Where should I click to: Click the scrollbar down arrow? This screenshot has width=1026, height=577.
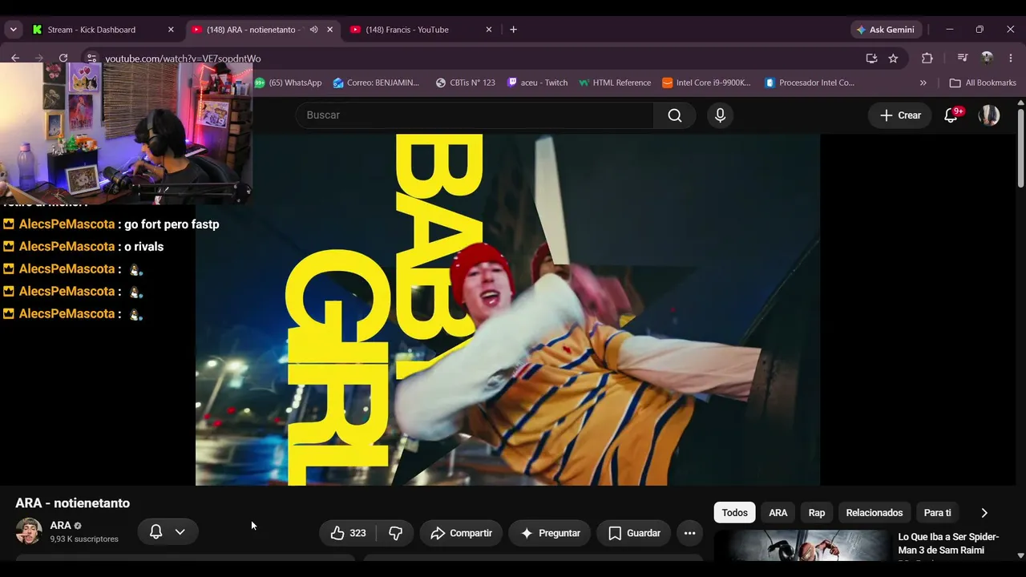[x=1020, y=555]
